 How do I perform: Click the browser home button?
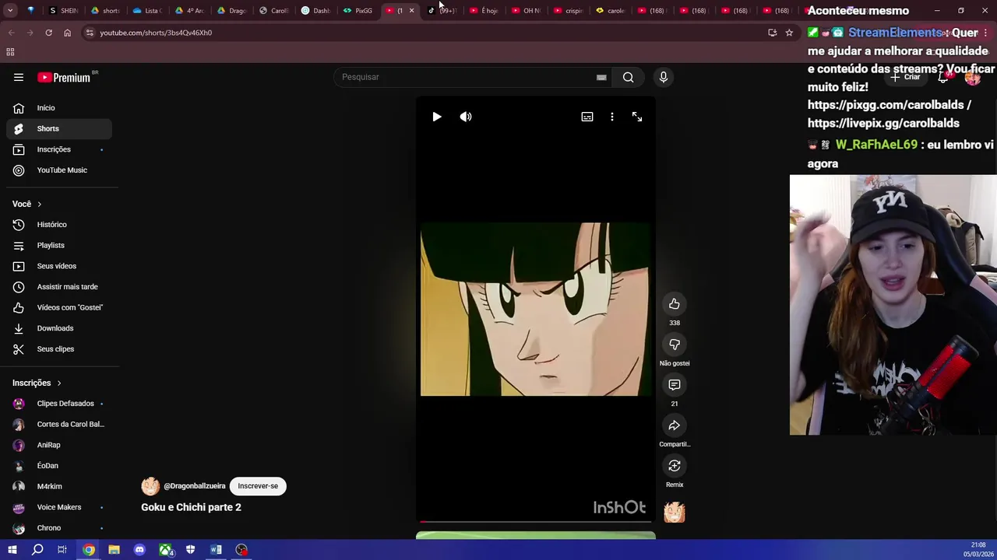pyautogui.click(x=67, y=33)
